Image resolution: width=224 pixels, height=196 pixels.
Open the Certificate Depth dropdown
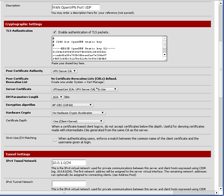78,121
